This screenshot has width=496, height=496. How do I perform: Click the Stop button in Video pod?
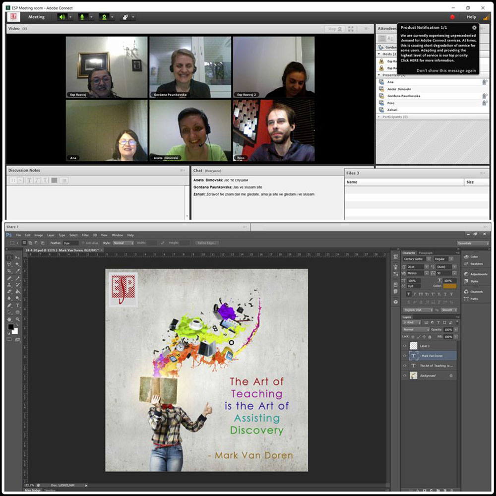coord(335,29)
